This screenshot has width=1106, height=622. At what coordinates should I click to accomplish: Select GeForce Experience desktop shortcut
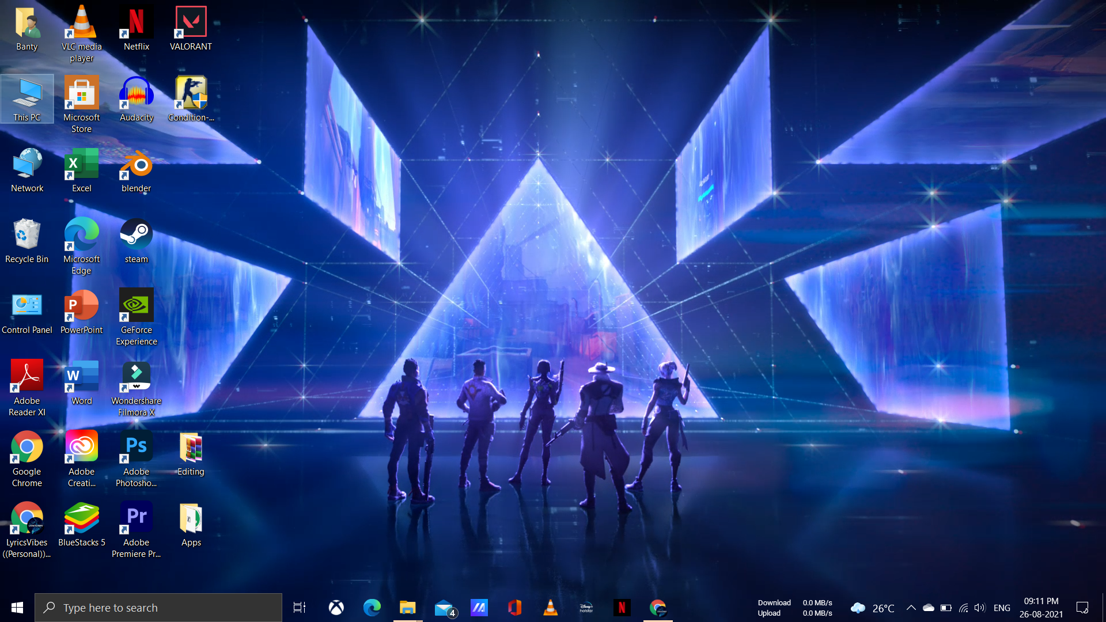(x=137, y=317)
